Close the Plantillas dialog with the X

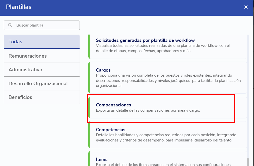(x=246, y=7)
